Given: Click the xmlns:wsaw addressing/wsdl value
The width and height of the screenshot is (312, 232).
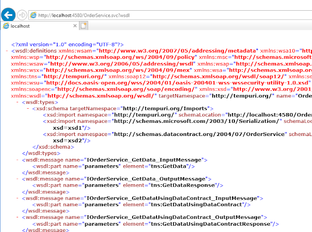Looking at the screenshot, I should click(x=121, y=64).
